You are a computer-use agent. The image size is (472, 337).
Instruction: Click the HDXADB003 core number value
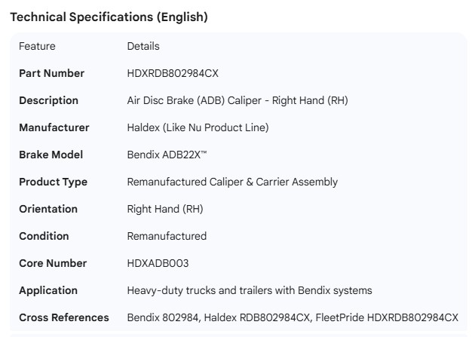point(158,263)
